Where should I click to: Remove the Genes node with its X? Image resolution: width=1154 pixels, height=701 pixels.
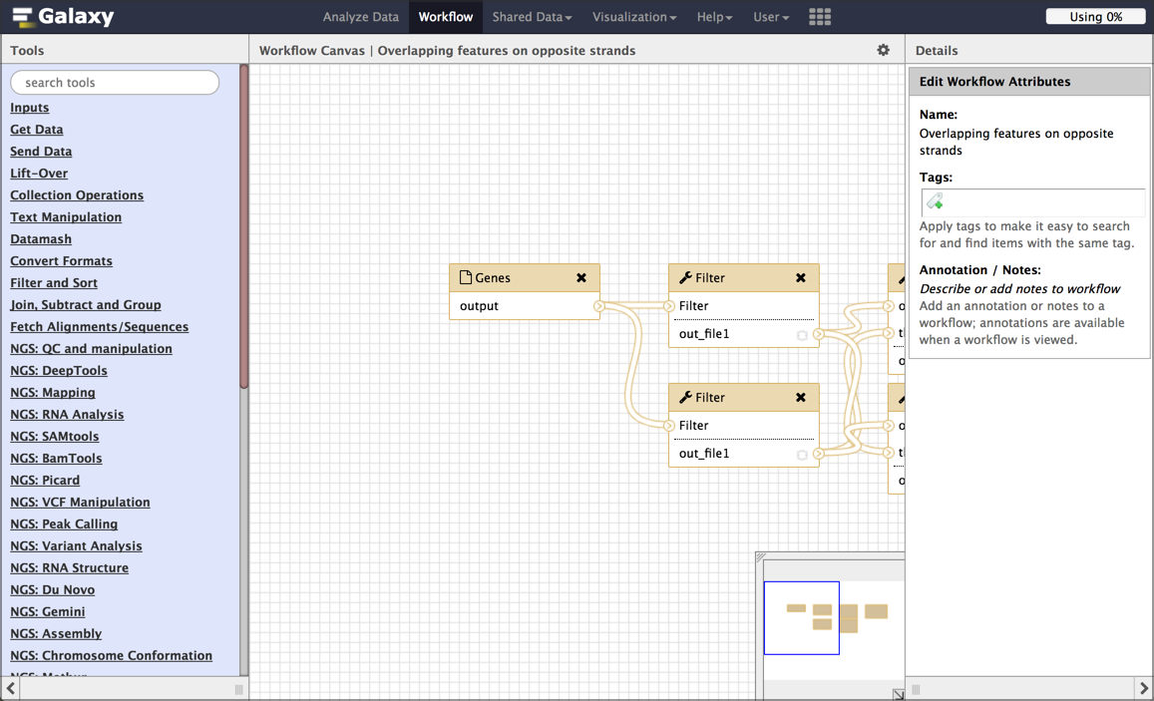[581, 277]
